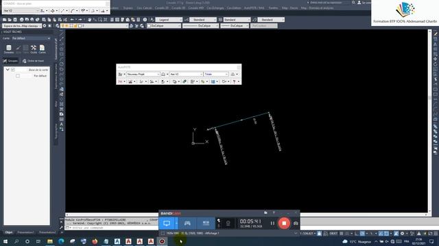Screen dimensions: 439x246
Task: Open the Bandicam output folder icon
Action: click(x=265, y=213)
